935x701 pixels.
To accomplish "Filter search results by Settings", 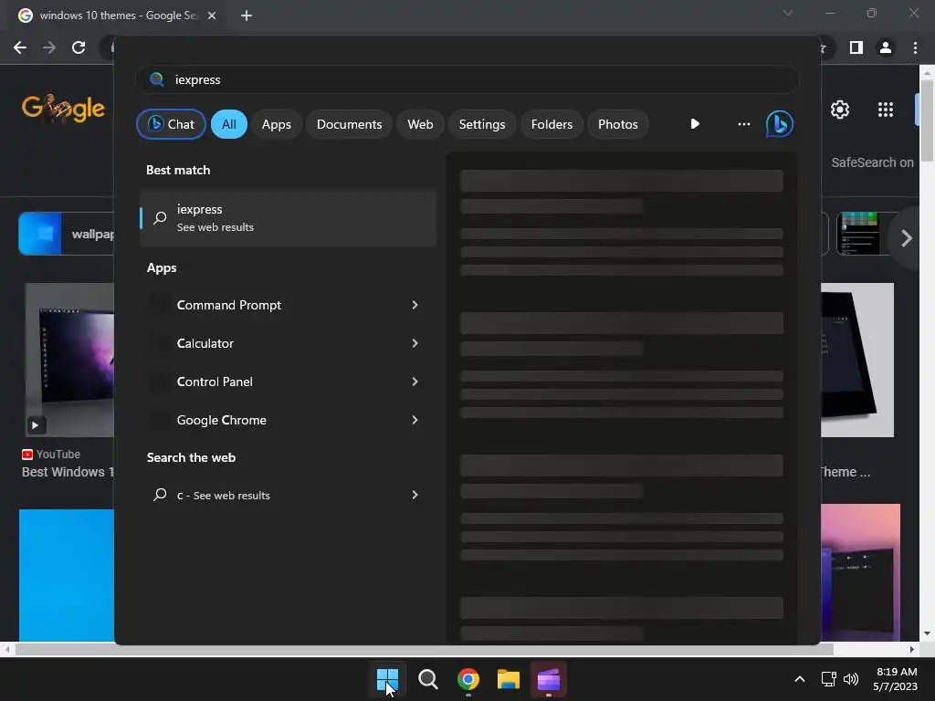I will pyautogui.click(x=482, y=124).
